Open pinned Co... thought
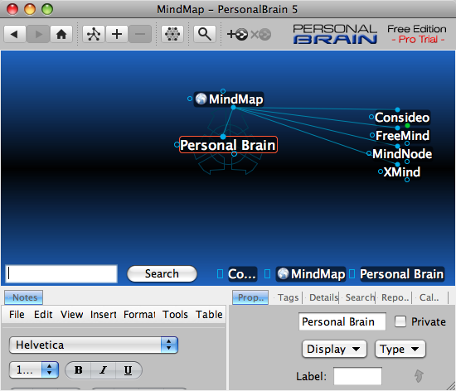The image size is (456, 391). (x=242, y=274)
